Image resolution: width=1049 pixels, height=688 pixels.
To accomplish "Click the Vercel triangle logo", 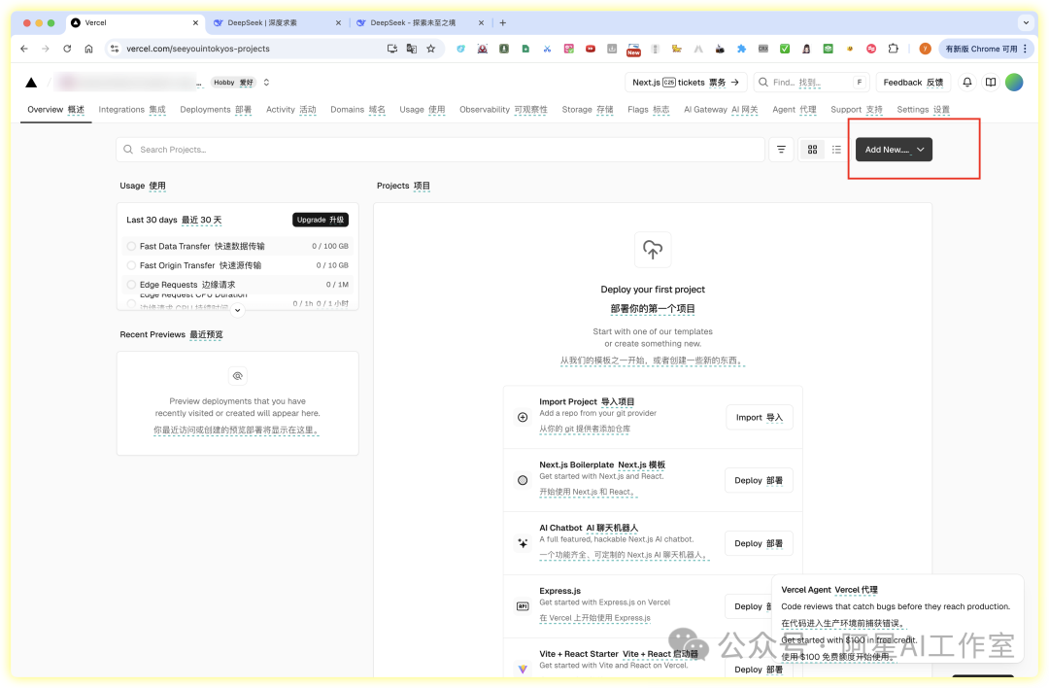I will point(31,83).
